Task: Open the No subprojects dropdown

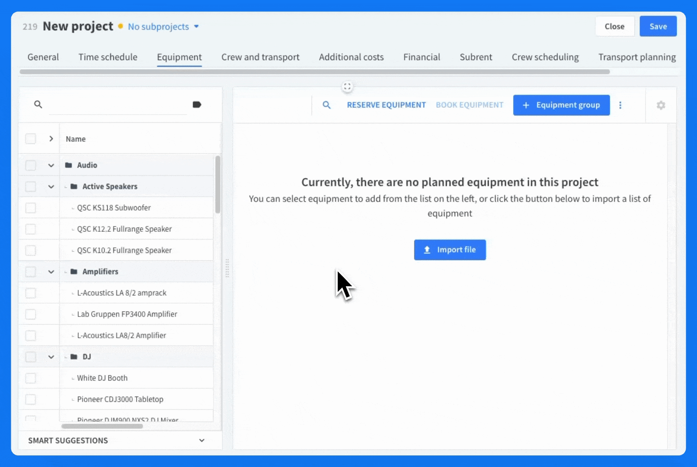Action: [x=163, y=27]
